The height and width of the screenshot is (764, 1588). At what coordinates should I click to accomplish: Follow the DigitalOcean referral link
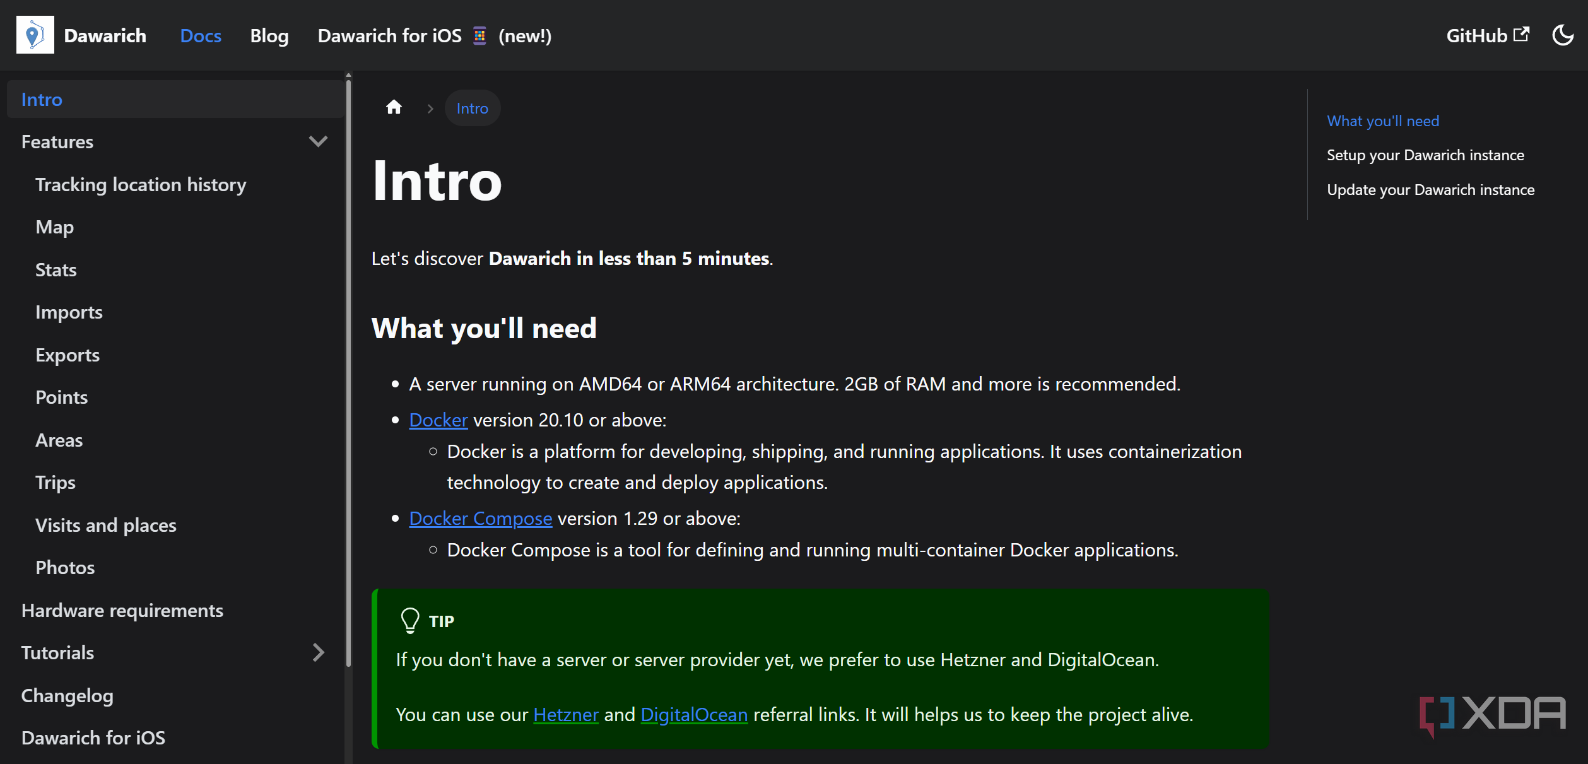[693, 715]
